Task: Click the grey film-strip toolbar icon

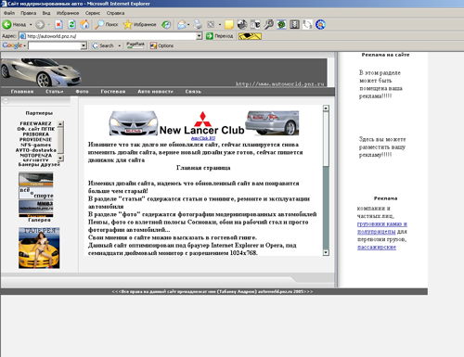Action: [294, 24]
